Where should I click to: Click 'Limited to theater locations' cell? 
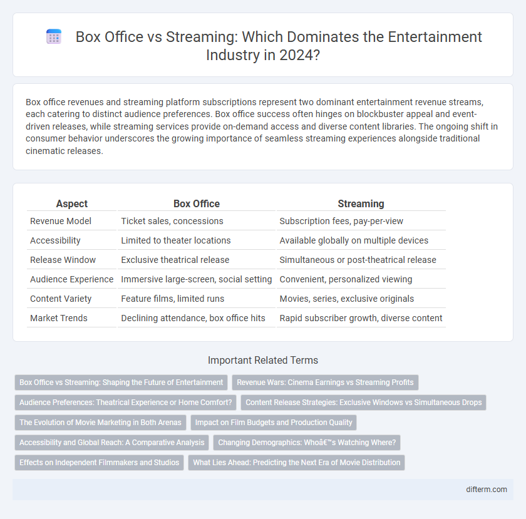[197, 240]
